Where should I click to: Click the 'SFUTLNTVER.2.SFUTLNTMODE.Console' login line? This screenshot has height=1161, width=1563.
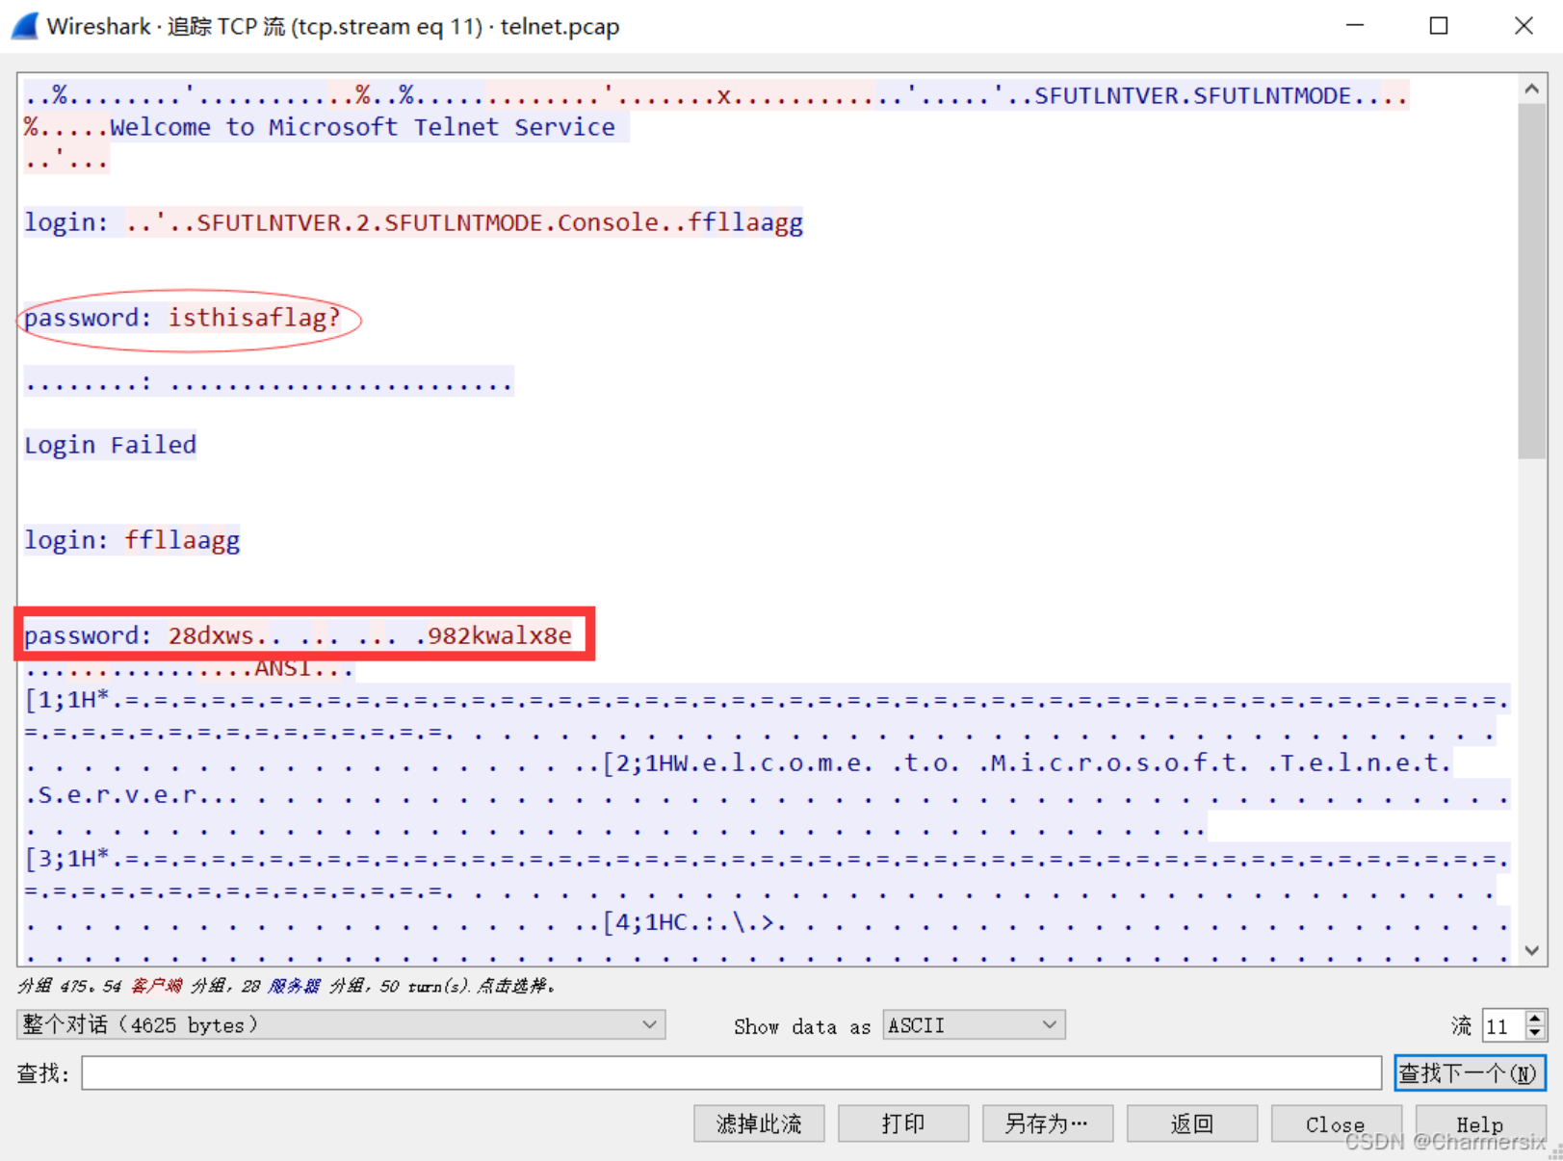(x=413, y=222)
